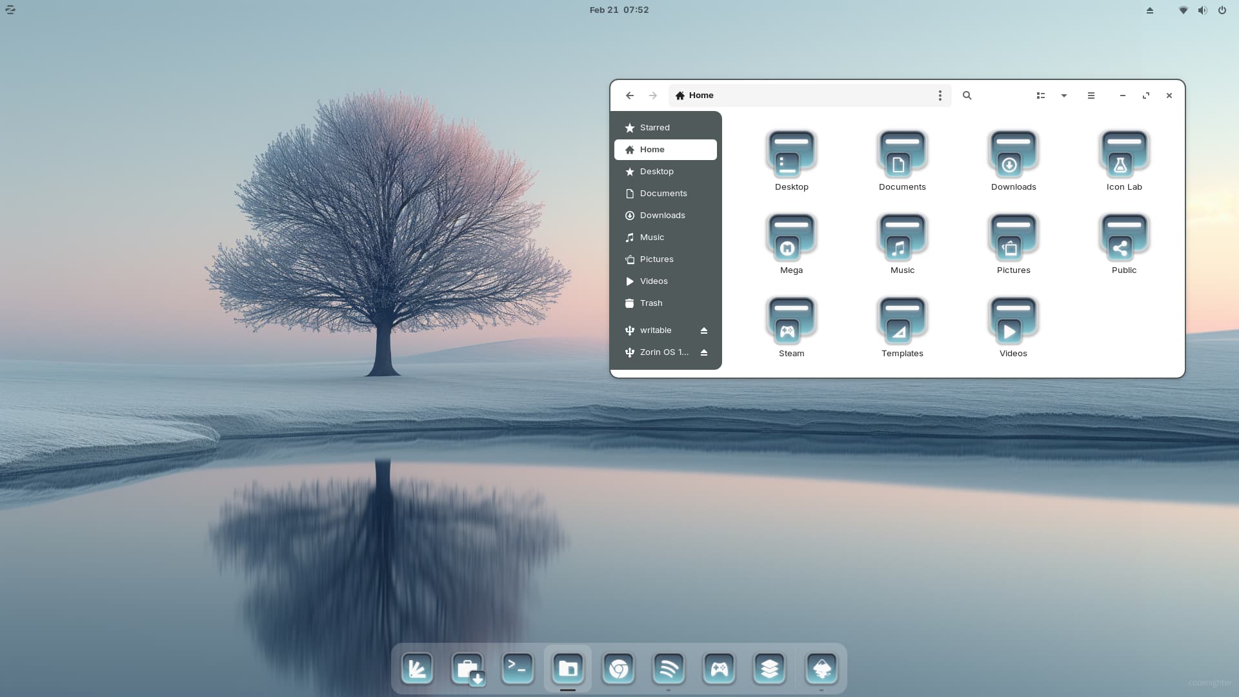
Task: Click the Icon Lab folder label
Action: pyautogui.click(x=1124, y=187)
